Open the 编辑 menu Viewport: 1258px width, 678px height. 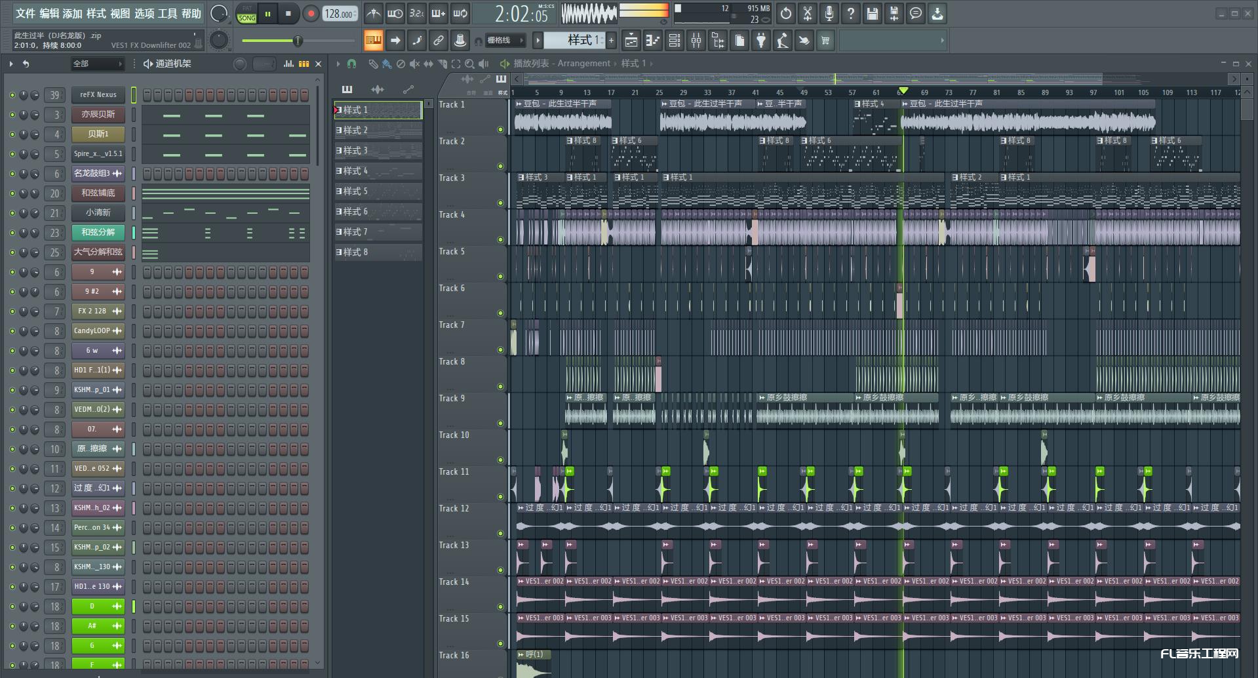[x=49, y=13]
